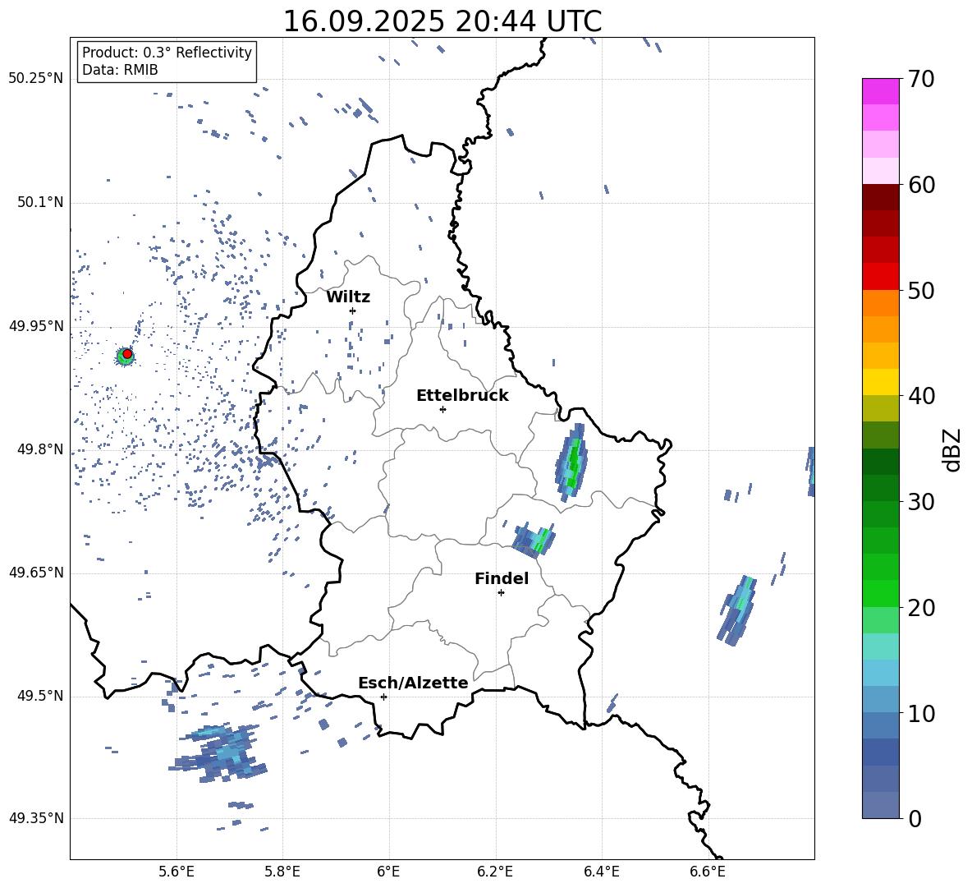Screen dimensions: 972x888
Task: Click the 'Ettelbruck' city label
Action: [462, 396]
